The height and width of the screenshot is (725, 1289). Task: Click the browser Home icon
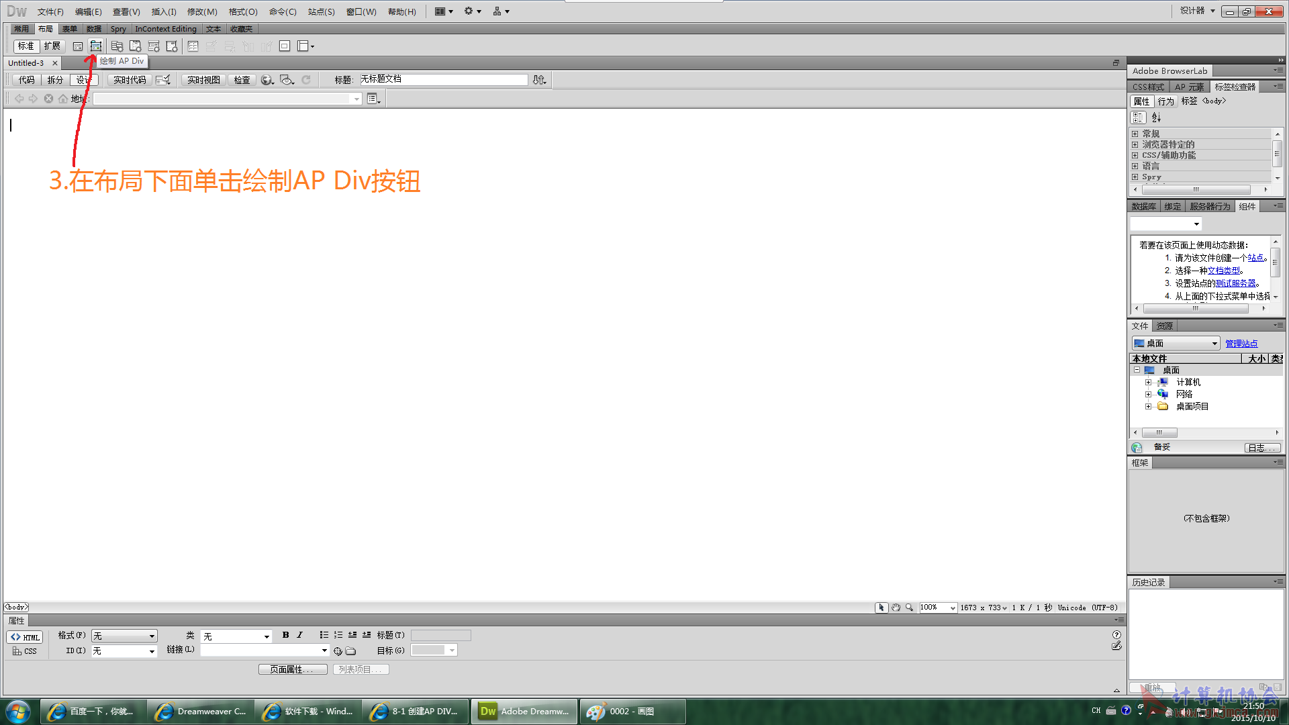(x=62, y=99)
